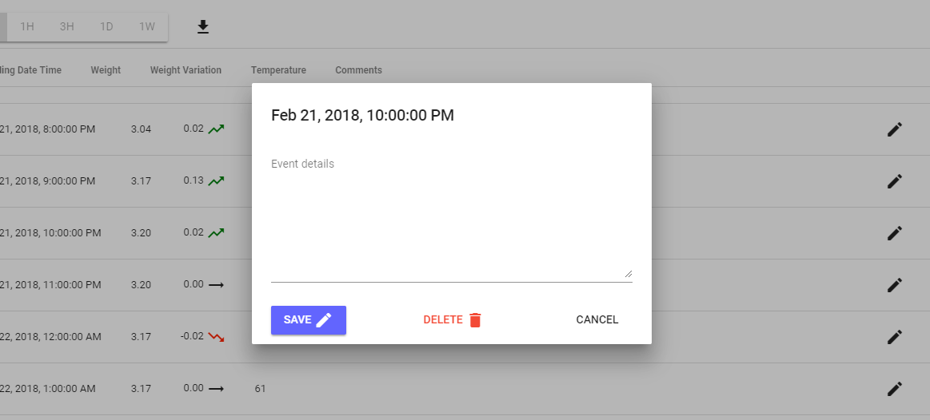This screenshot has width=930, height=420.
Task: Save the event with the Save button
Action: [309, 320]
